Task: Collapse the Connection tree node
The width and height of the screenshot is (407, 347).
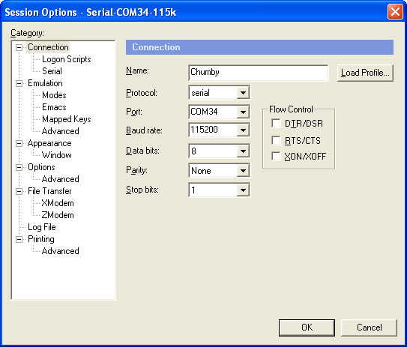Action: (x=19, y=47)
